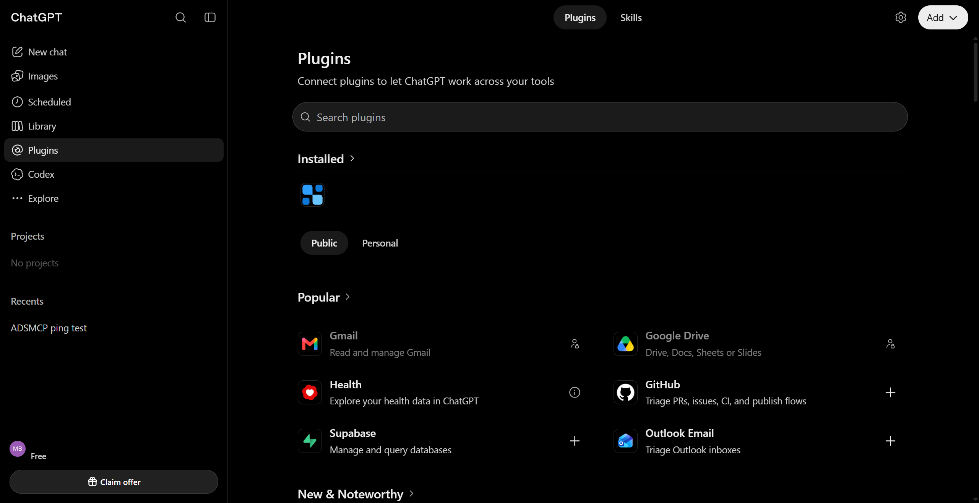Open plugin settings via the gear icon

click(901, 18)
